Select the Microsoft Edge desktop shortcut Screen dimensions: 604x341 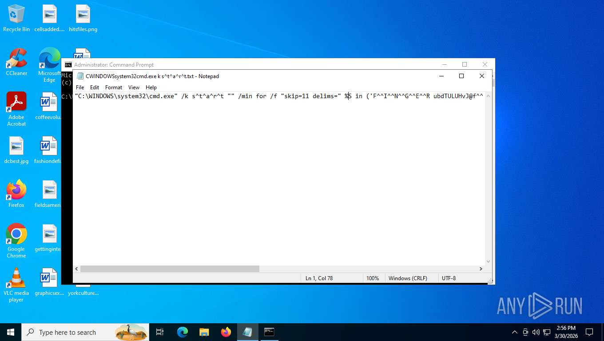[49, 65]
